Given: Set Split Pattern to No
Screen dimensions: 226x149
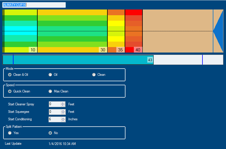Looking at the screenshot, I should (x=50, y=133).
